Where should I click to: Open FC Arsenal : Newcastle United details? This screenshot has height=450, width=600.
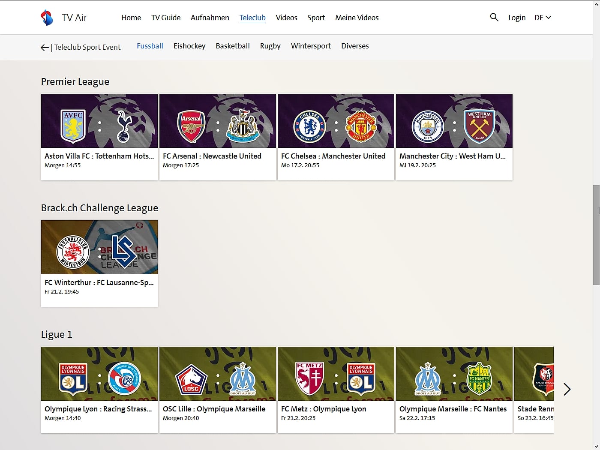tap(217, 120)
